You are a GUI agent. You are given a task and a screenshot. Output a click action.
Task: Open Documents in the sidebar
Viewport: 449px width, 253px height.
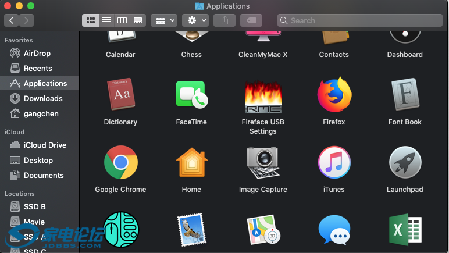[x=40, y=175]
